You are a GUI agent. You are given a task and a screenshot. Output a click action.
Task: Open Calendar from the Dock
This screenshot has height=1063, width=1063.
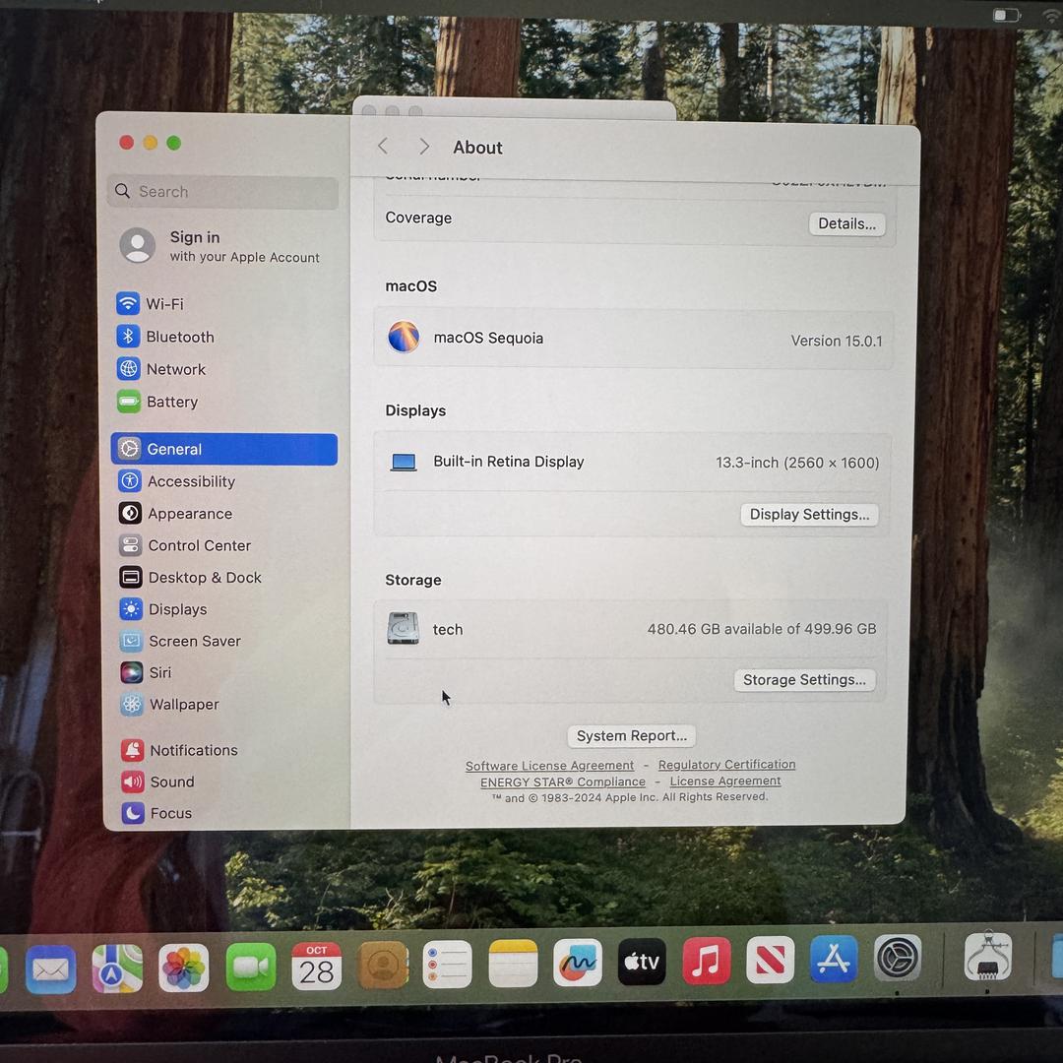317,967
